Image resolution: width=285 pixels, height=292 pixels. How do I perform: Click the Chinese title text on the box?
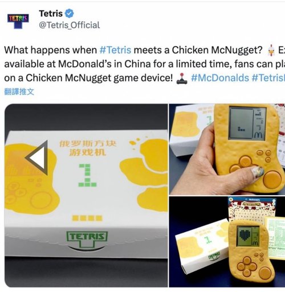pos(87,148)
